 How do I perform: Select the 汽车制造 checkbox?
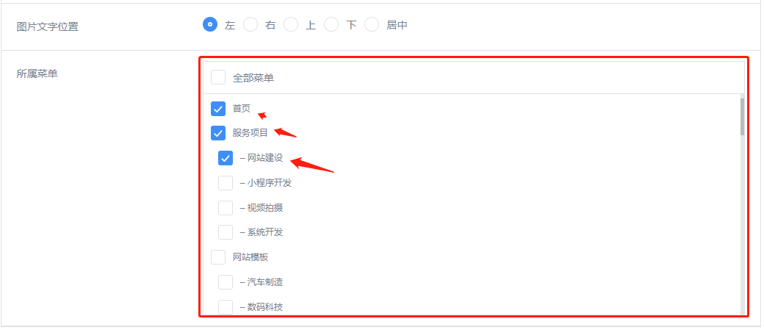pyautogui.click(x=226, y=282)
